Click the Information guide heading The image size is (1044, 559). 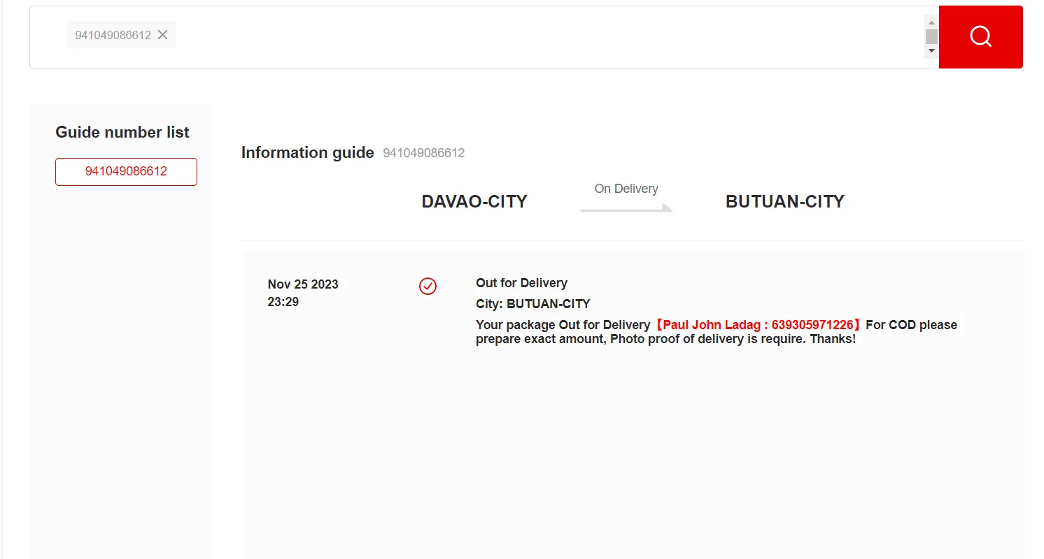tap(308, 152)
